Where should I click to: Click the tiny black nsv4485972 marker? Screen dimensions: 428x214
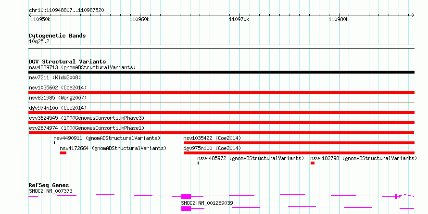click(198, 163)
